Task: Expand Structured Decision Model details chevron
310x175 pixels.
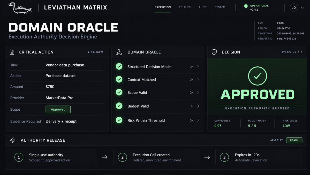Action: [x=198, y=67]
